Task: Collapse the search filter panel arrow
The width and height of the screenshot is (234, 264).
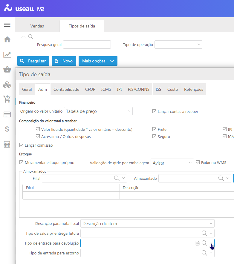Action: click(23, 37)
